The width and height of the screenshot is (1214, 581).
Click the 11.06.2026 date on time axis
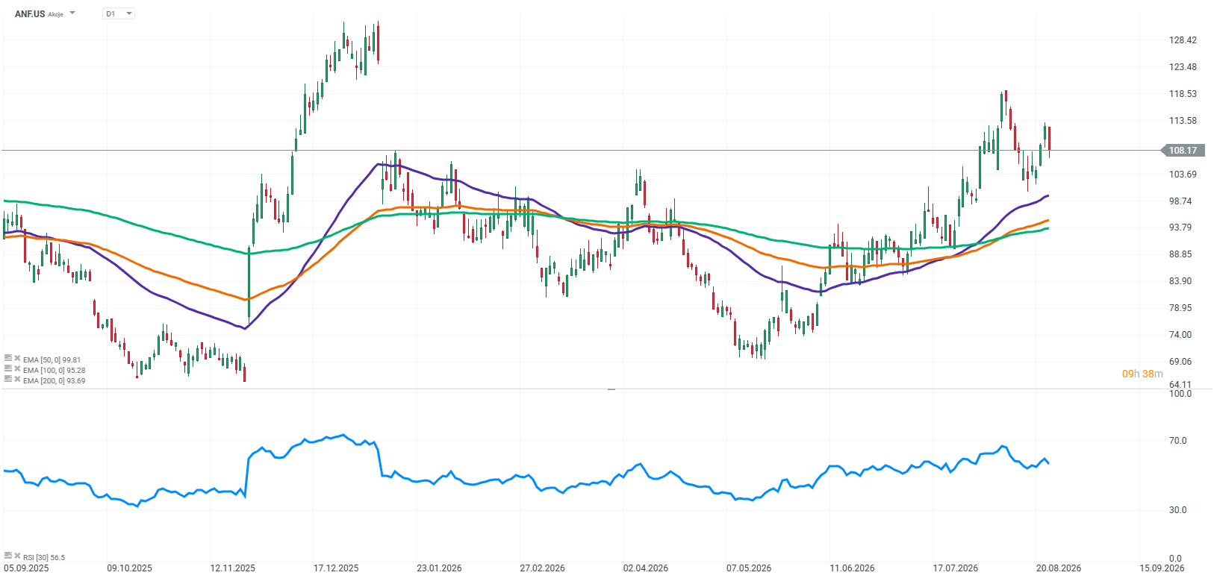[x=853, y=568]
